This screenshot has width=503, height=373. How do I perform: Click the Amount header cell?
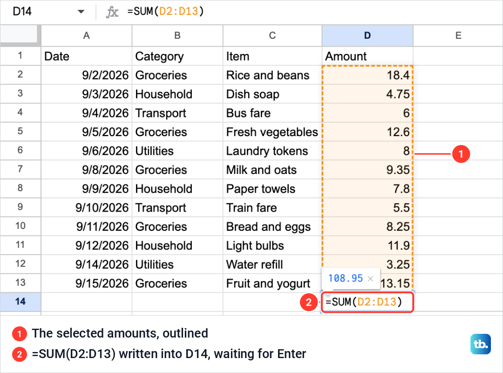pyautogui.click(x=367, y=56)
